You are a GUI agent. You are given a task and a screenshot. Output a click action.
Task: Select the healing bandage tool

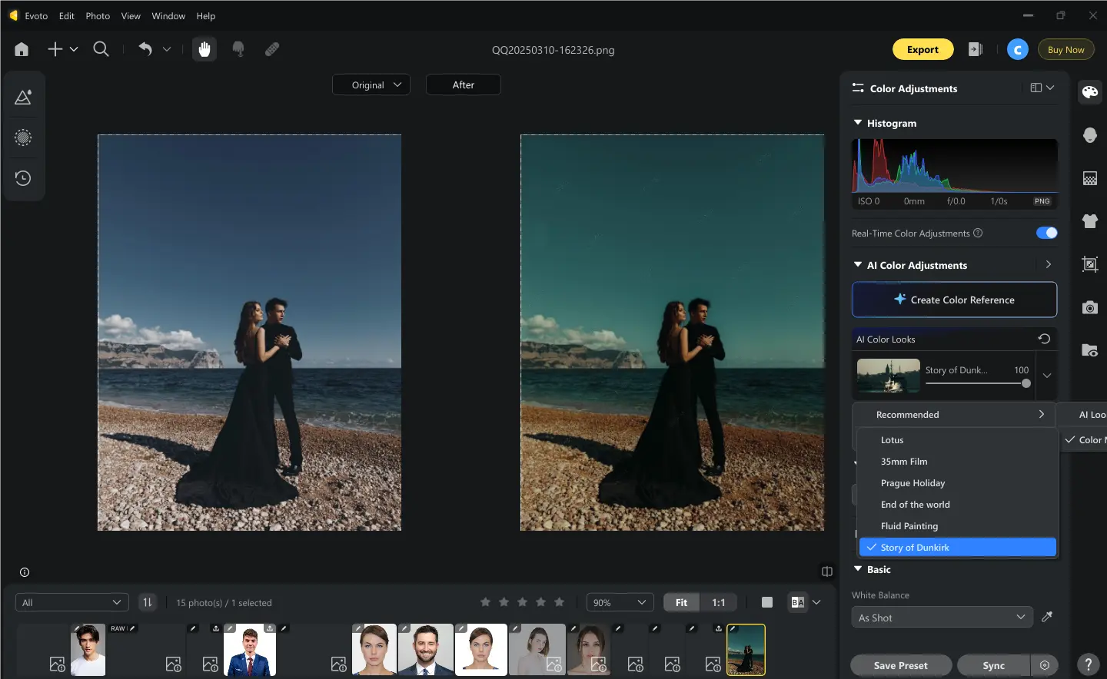click(x=272, y=49)
